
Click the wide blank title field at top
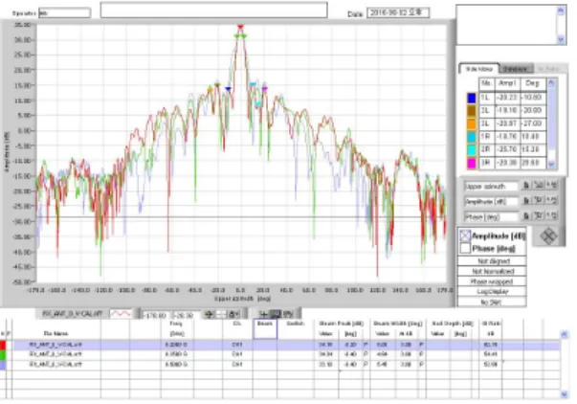point(213,10)
